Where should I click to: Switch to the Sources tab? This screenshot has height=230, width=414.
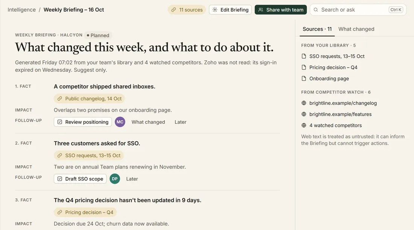[317, 29]
